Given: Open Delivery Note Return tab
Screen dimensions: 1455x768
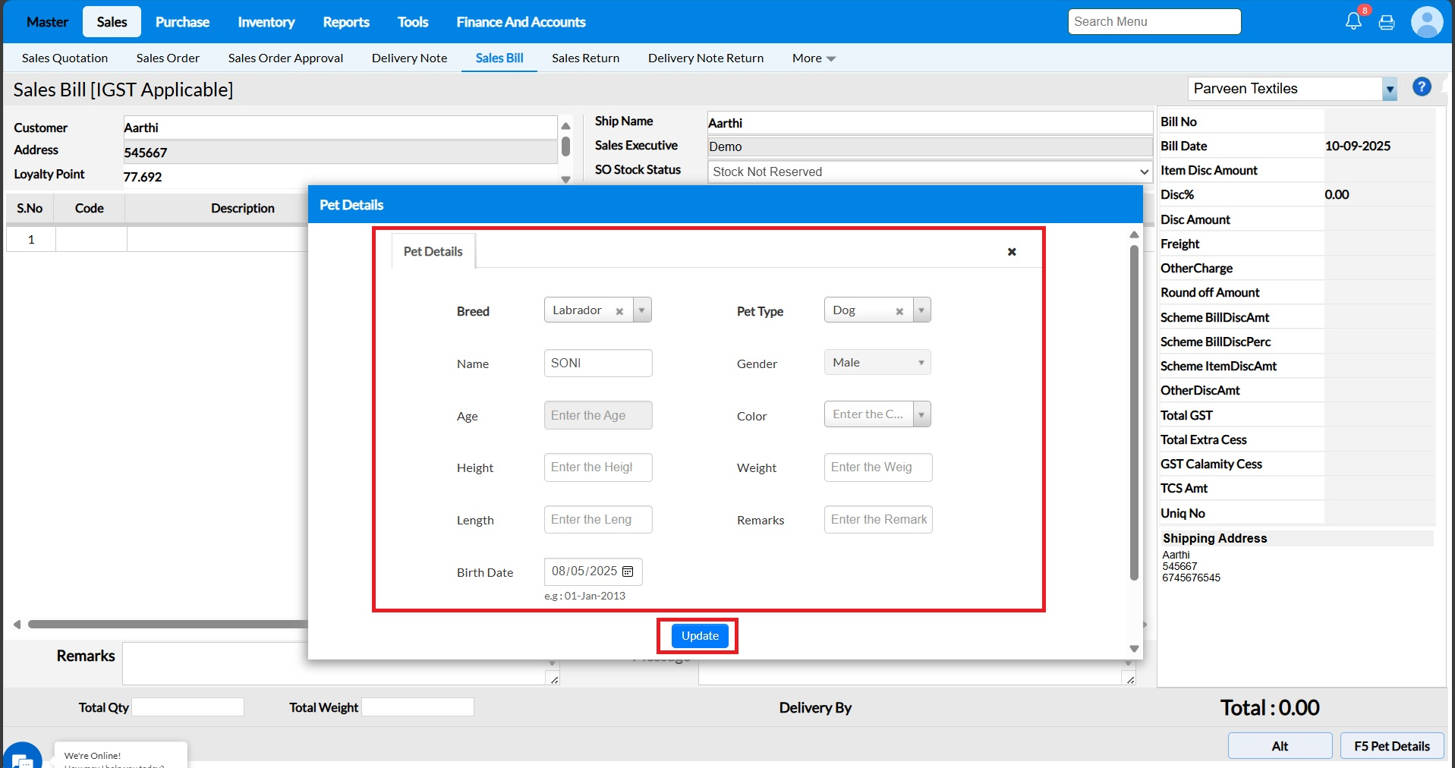Looking at the screenshot, I should [x=706, y=58].
